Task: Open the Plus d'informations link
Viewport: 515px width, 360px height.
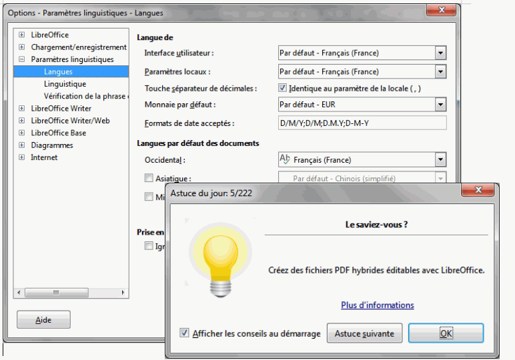Action: tap(378, 305)
